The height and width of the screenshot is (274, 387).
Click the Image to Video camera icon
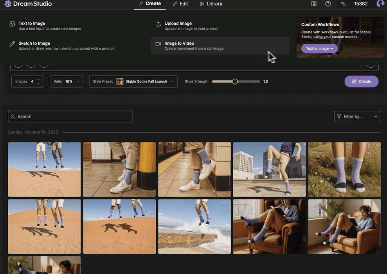(x=158, y=44)
